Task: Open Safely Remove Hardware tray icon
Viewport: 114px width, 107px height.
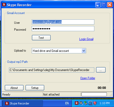Action: click(x=86, y=103)
